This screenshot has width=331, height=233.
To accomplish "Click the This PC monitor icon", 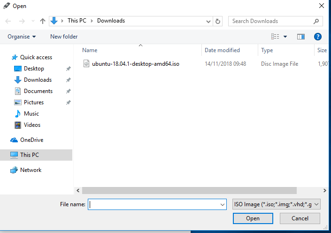I will 14,155.
